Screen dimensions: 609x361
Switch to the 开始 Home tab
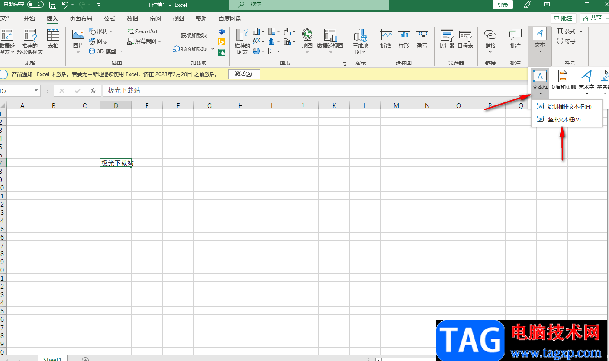(x=29, y=19)
